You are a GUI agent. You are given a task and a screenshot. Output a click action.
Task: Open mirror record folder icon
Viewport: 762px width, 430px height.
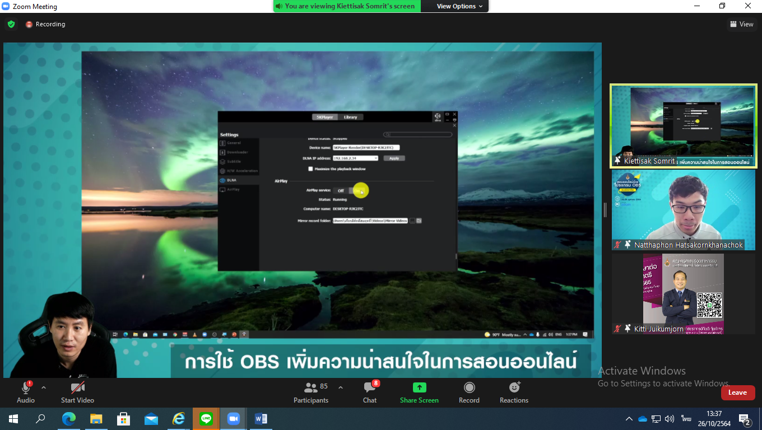[419, 221]
